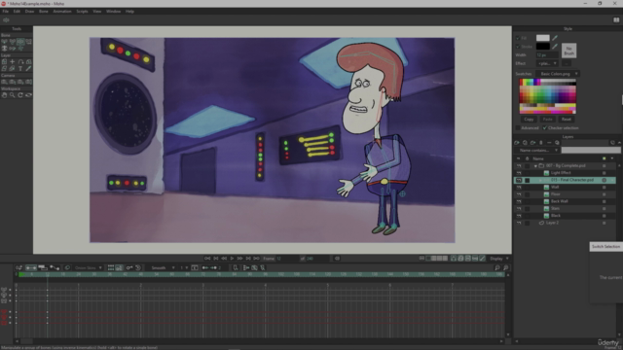Select the Transform Bone tool
The height and width of the screenshot is (350, 623).
(x=13, y=41)
